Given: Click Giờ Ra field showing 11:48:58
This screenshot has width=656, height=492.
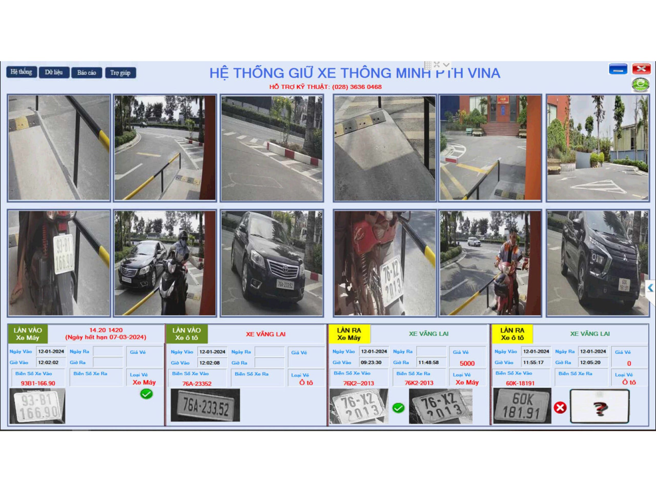Looking at the screenshot, I should point(431,362).
